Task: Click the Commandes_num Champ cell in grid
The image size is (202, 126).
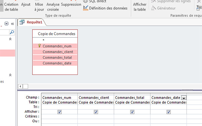Action: (x=59, y=97)
